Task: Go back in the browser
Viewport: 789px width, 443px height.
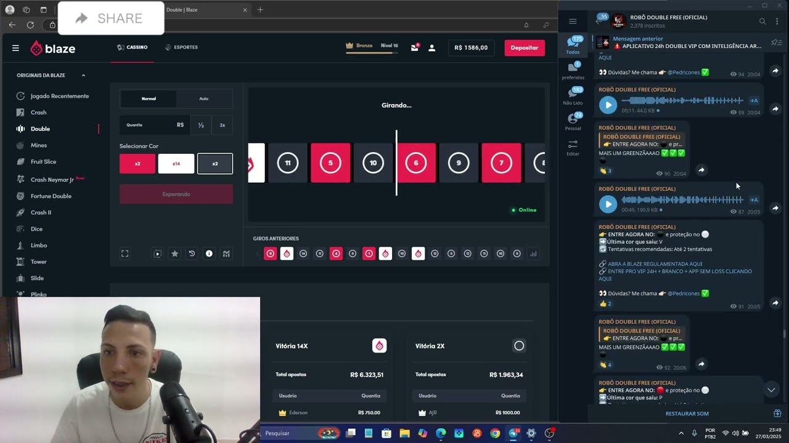Action: point(12,25)
